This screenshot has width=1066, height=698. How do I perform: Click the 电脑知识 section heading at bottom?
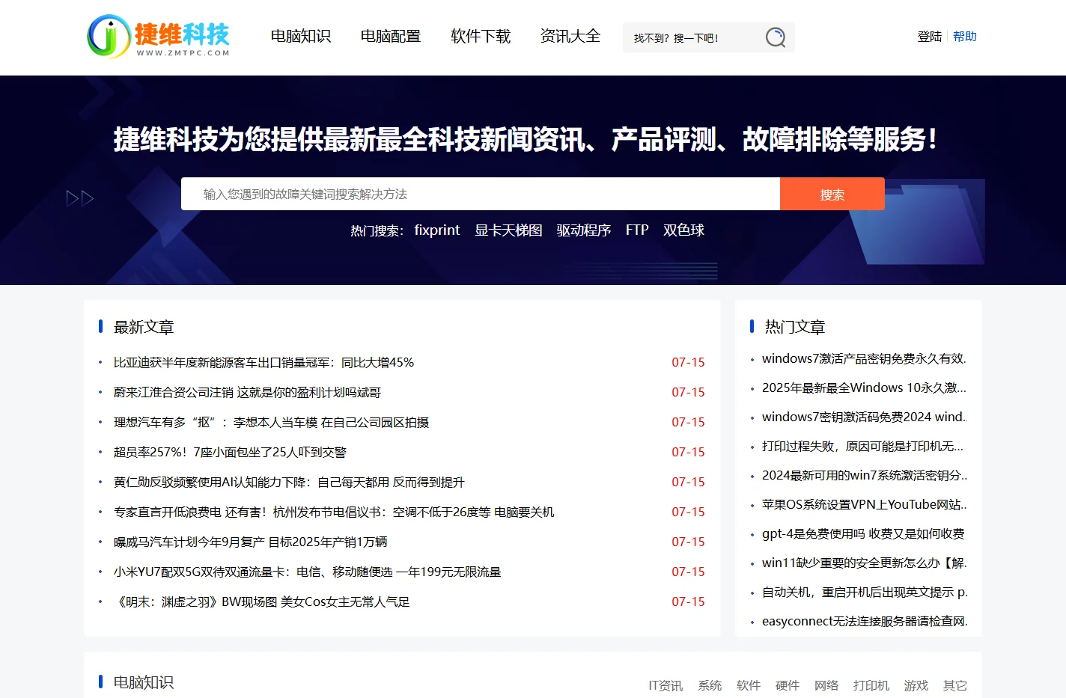pos(144,682)
